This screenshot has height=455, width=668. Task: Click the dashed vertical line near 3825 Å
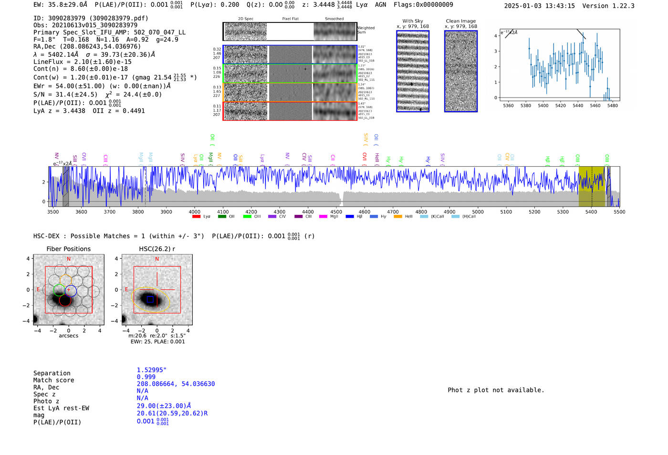click(x=146, y=186)
